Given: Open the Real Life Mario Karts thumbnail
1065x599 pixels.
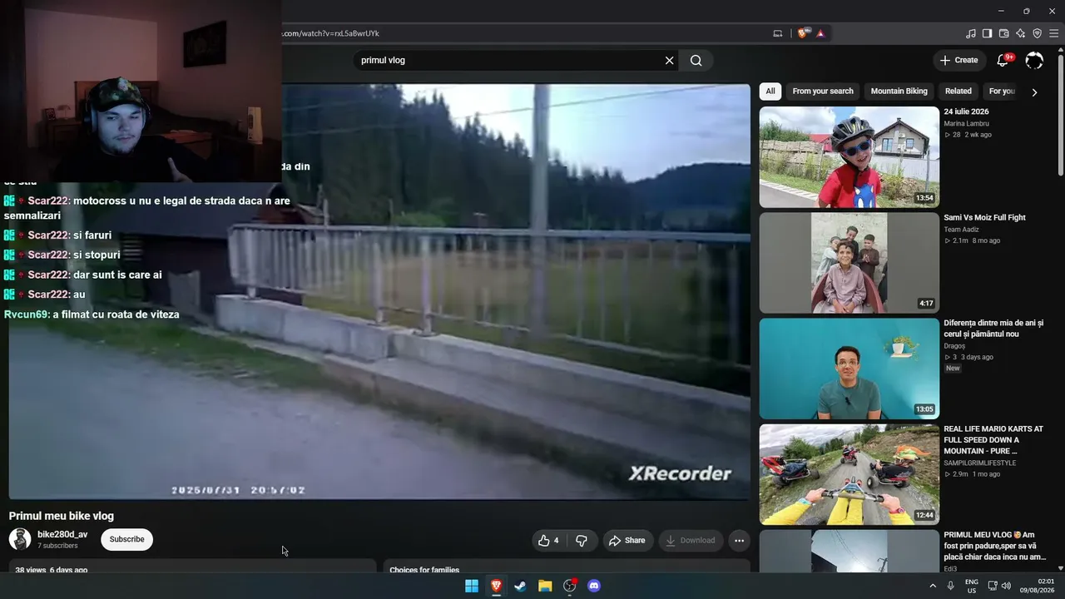Looking at the screenshot, I should click(x=849, y=474).
